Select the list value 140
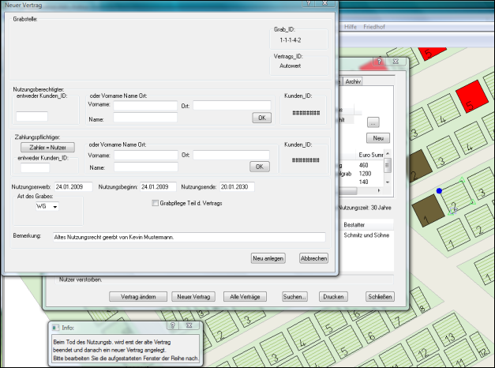 coord(363,182)
